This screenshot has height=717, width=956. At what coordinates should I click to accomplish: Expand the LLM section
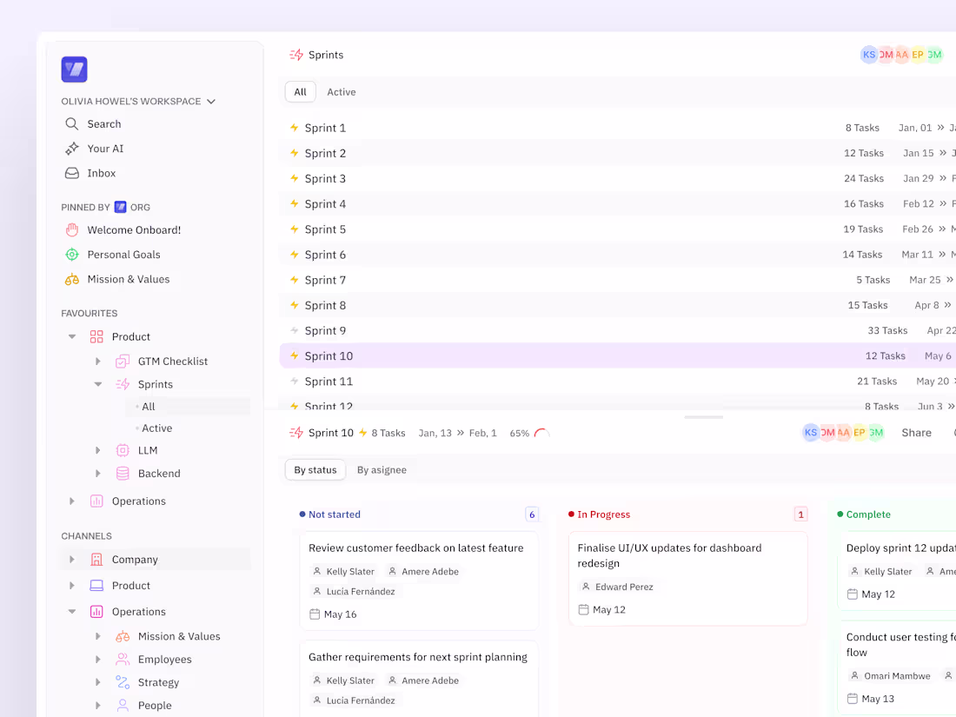[97, 450]
